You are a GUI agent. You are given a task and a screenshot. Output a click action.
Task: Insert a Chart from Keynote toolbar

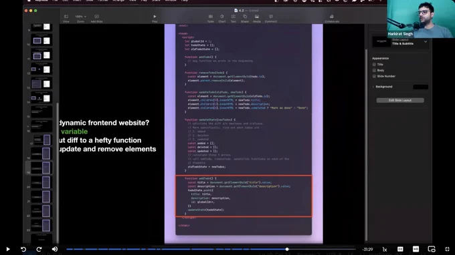click(222, 19)
